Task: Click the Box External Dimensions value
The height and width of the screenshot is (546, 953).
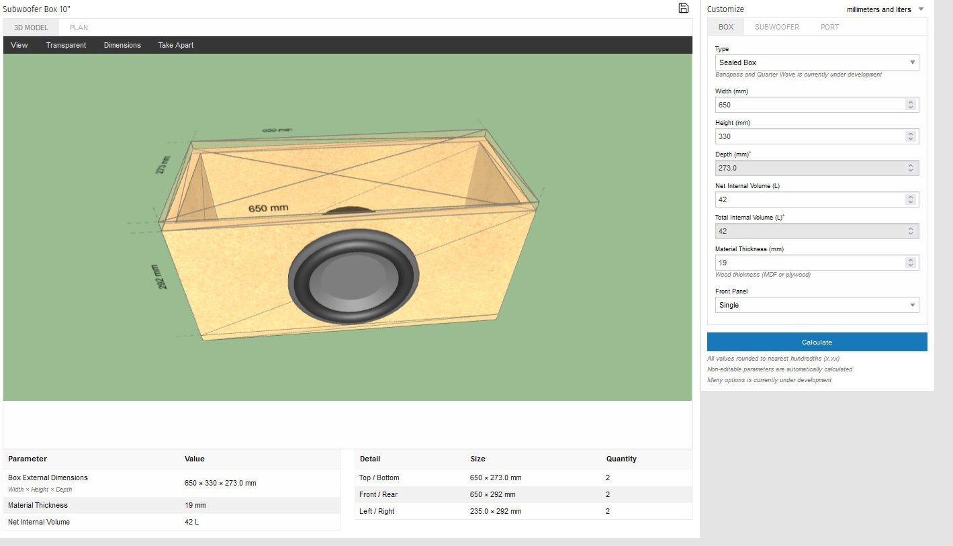Action: (x=220, y=483)
